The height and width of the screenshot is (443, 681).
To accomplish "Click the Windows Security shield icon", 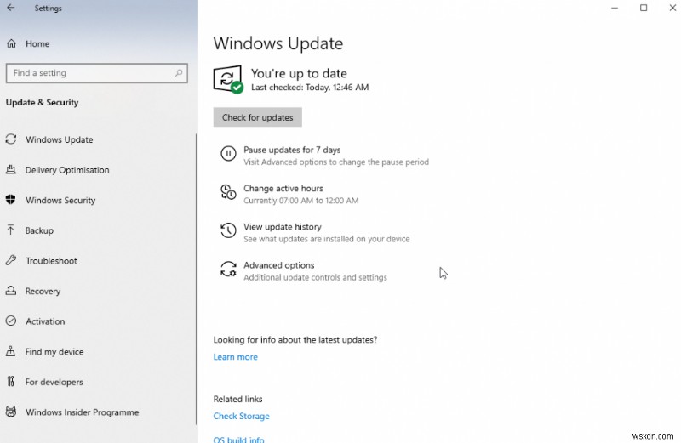I will pyautogui.click(x=11, y=200).
